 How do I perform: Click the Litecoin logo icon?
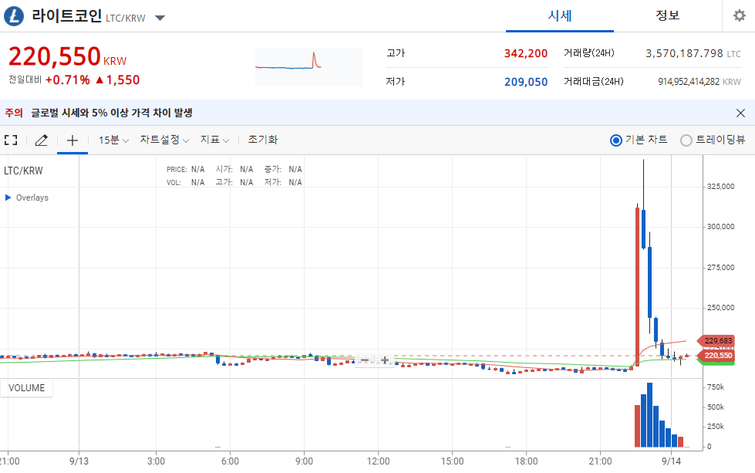coord(13,16)
